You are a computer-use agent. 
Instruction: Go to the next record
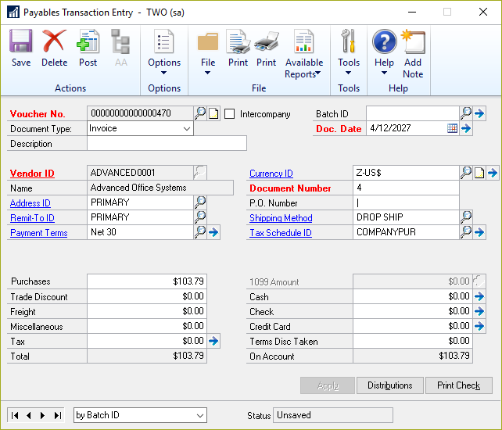42,415
